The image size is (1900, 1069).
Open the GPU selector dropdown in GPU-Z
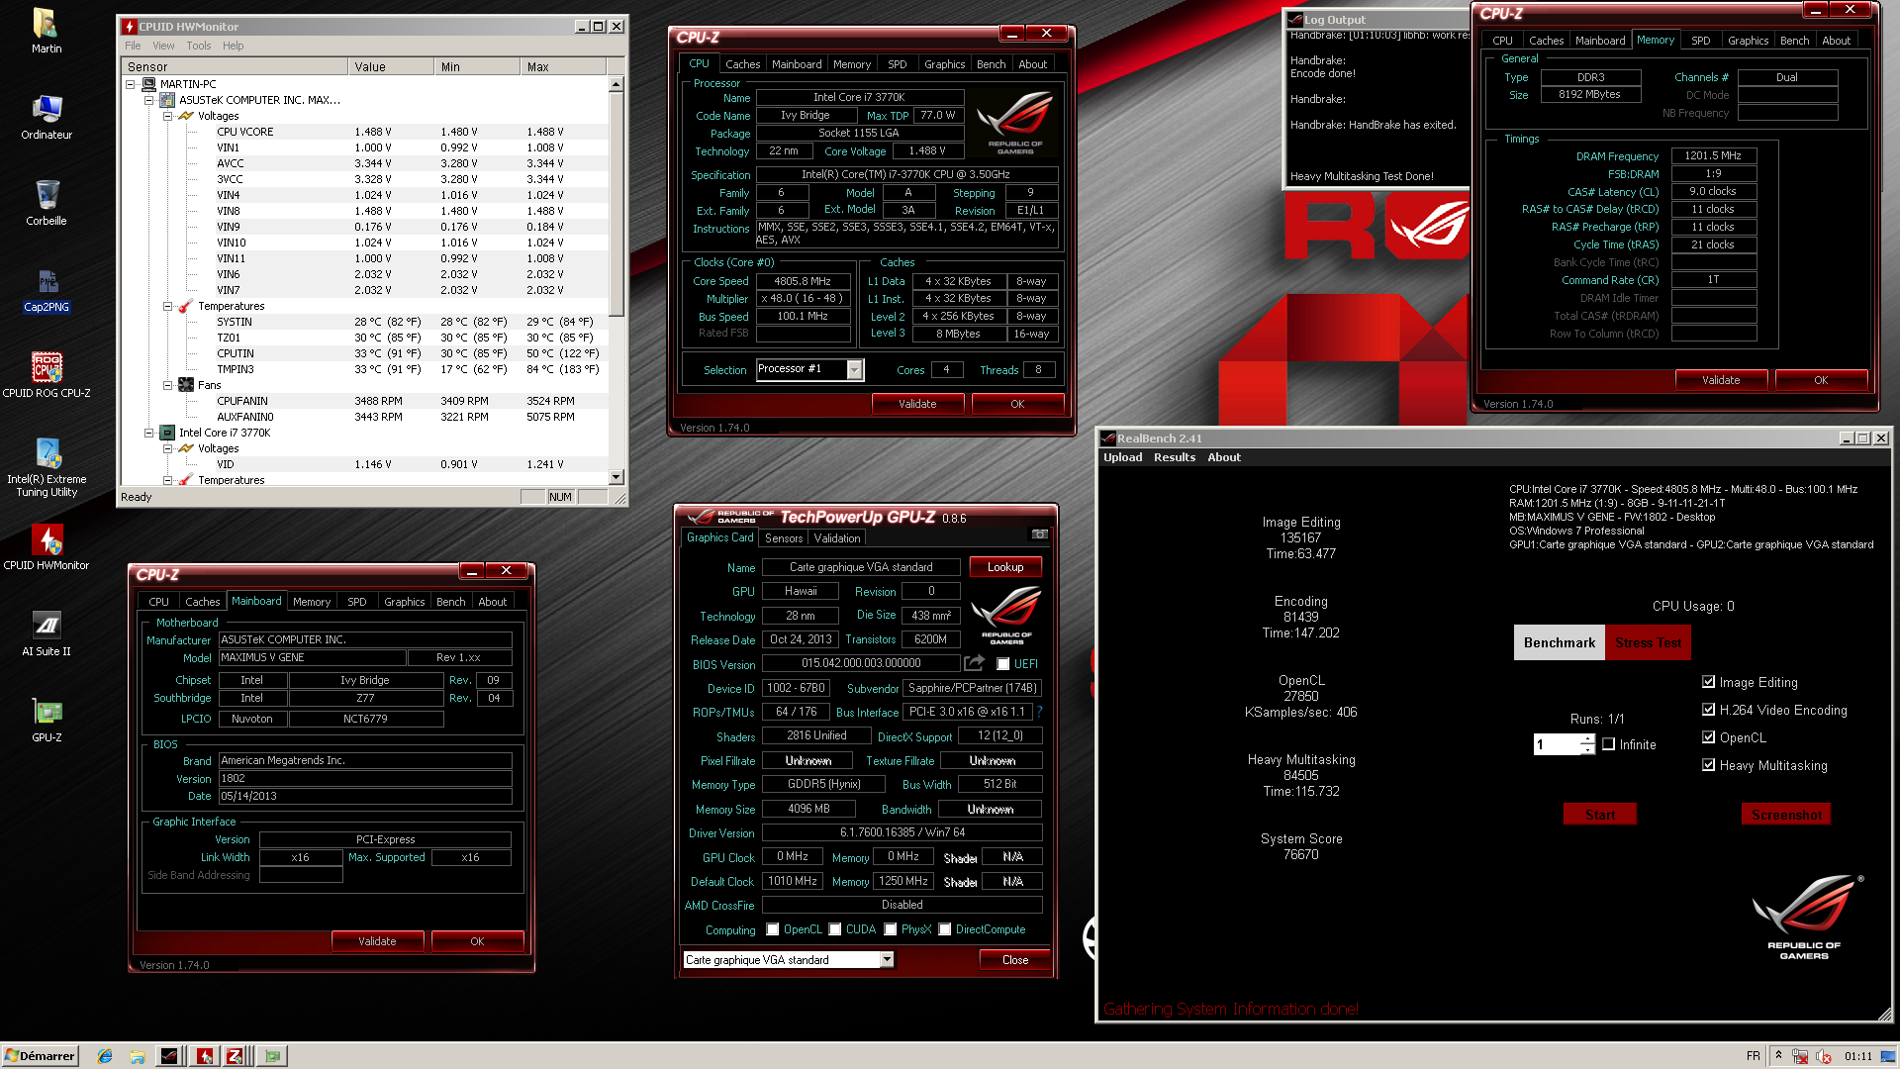pyautogui.click(x=887, y=959)
